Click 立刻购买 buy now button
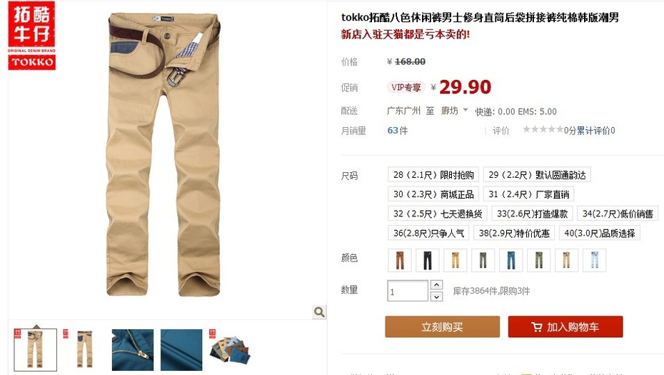 (x=442, y=326)
